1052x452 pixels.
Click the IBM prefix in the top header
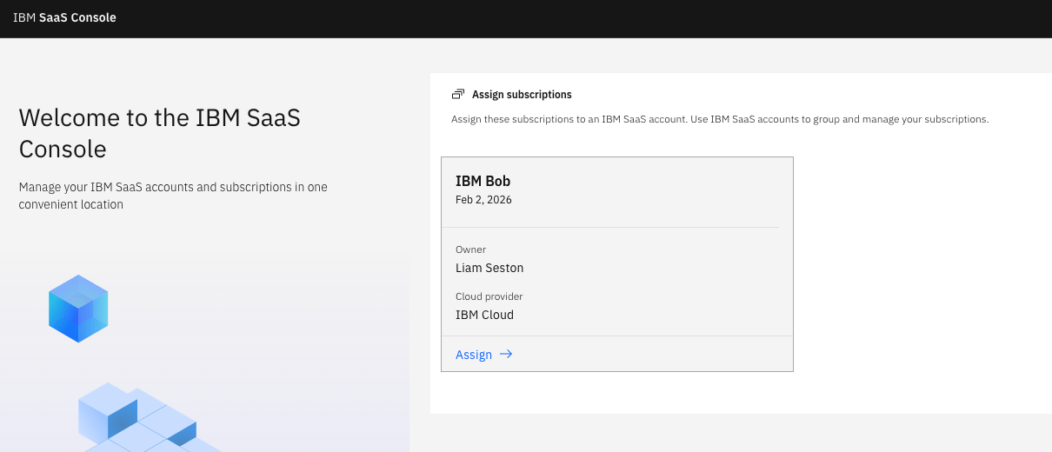(24, 17)
